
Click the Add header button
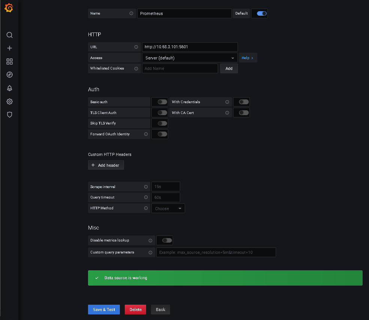106,165
